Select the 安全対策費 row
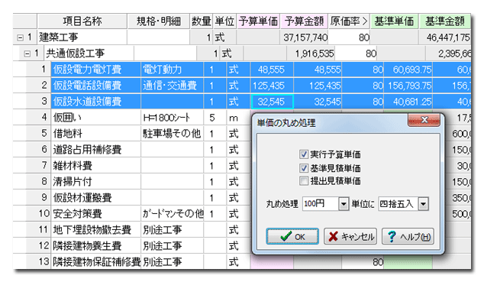 coord(95,214)
